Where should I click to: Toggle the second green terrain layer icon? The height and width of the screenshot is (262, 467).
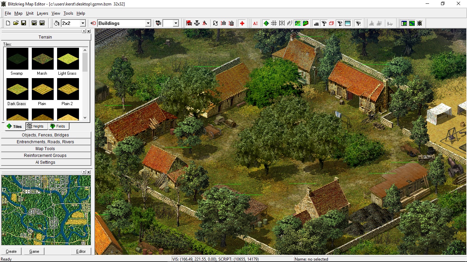point(306,23)
